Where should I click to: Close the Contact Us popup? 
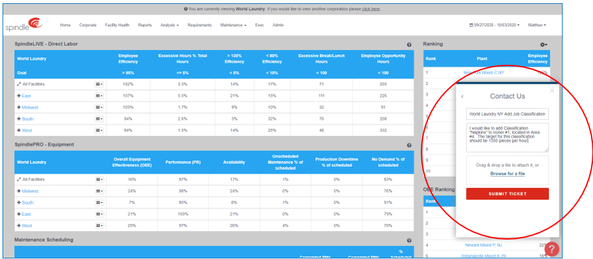point(552,91)
